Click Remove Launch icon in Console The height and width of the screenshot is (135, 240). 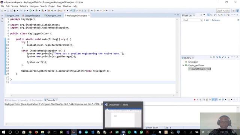tap(198, 100)
